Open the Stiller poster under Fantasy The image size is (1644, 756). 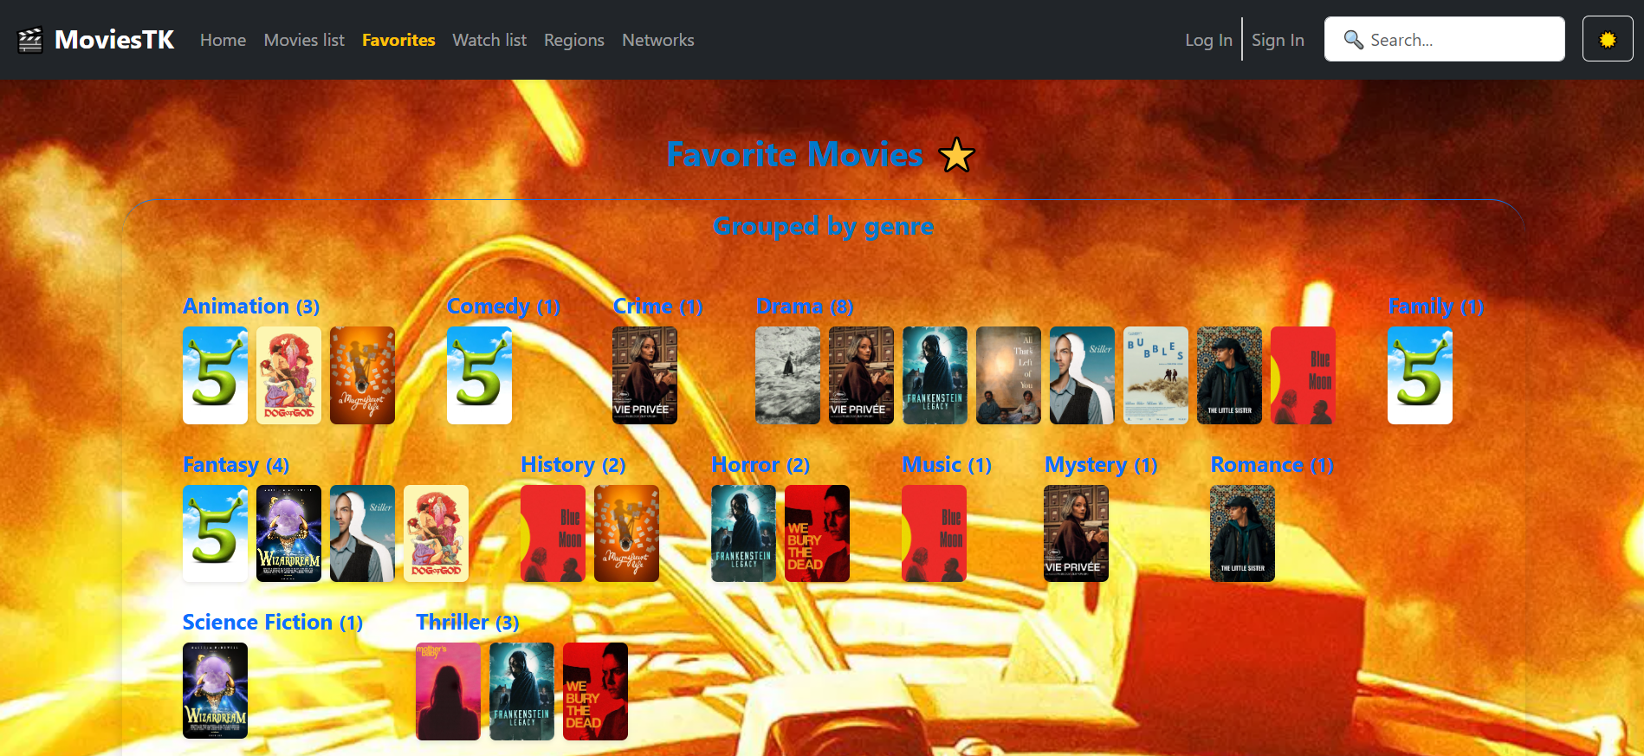362,533
